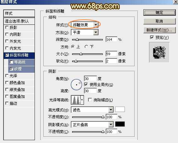Screen dimensions: 178x143
Task: Enable the 内阴影 inner shadow checkbox
Action: [x=7, y=34]
